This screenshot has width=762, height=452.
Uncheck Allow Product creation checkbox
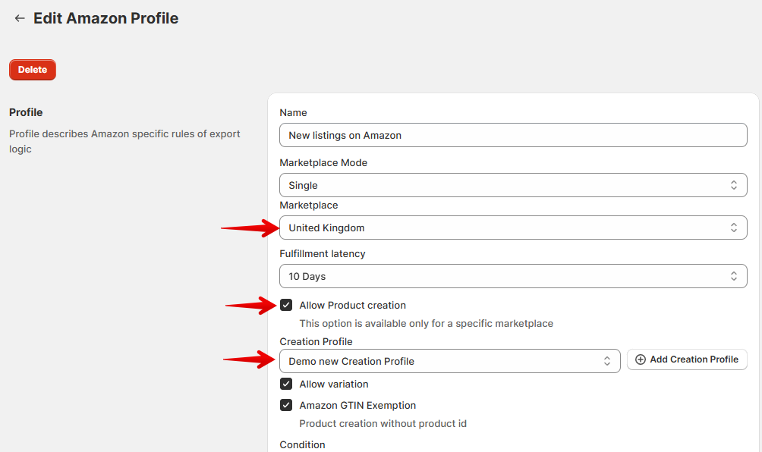[x=286, y=306]
